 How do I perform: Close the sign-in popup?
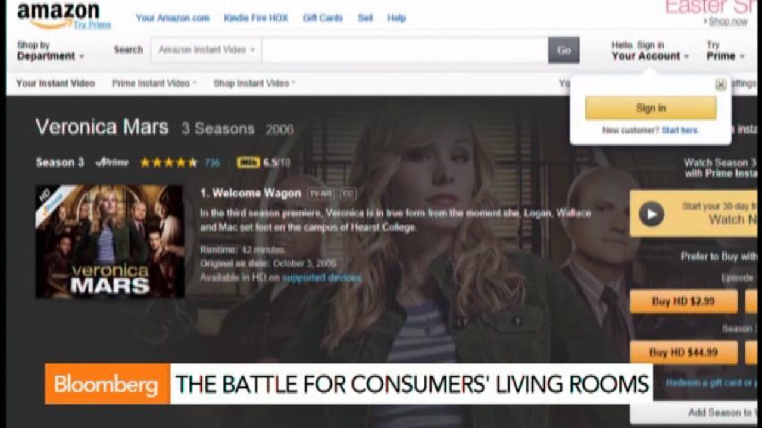720,84
